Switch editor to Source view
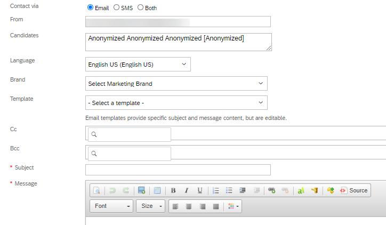 click(x=353, y=190)
